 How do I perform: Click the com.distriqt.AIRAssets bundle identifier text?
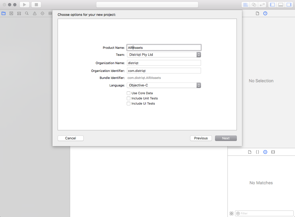144,78
